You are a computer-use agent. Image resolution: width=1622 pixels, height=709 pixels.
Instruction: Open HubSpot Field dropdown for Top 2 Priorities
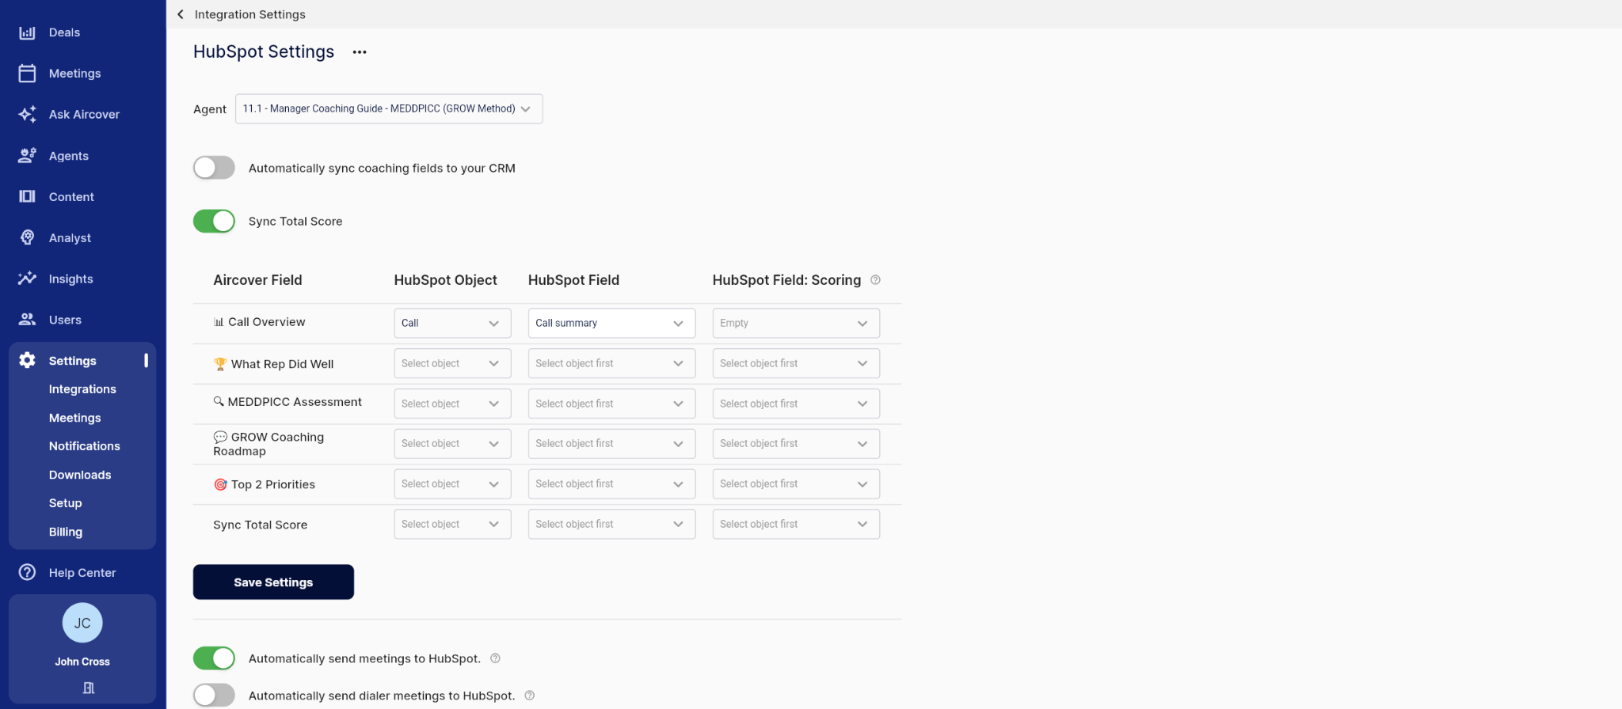[611, 483]
